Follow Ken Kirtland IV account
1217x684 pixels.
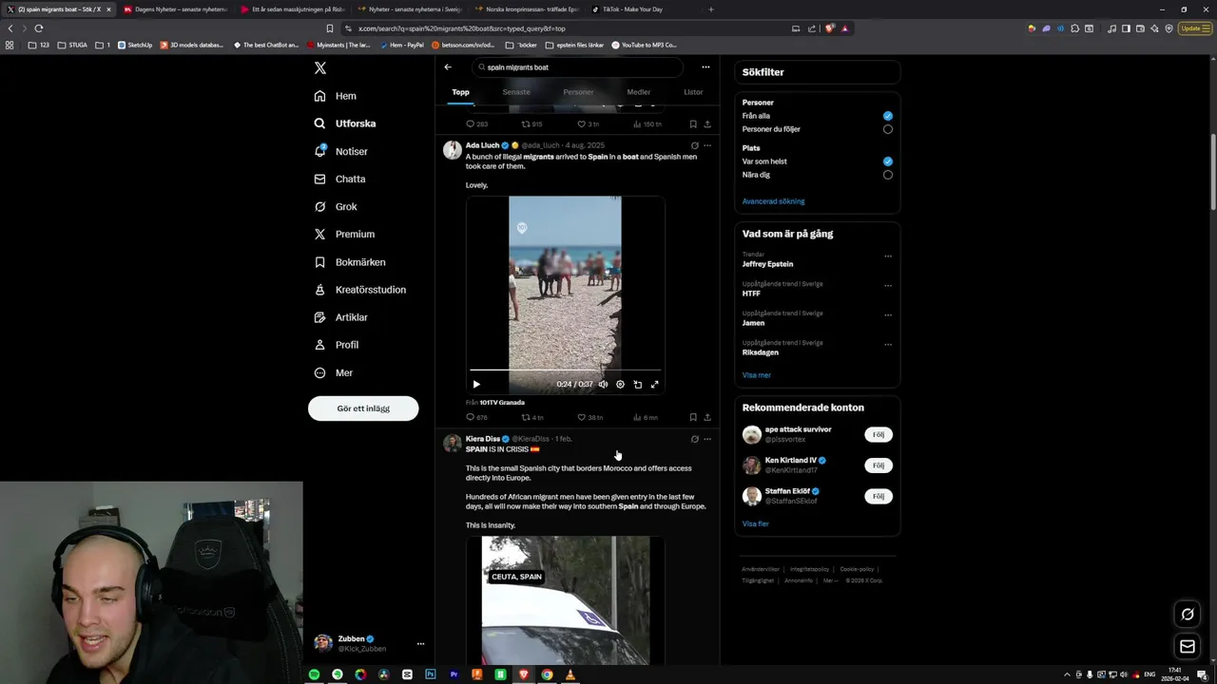pyautogui.click(x=879, y=465)
